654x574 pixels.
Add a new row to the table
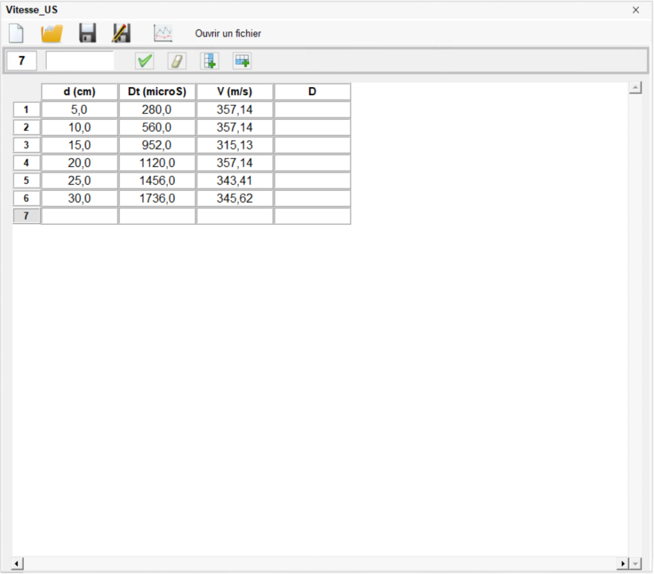click(242, 61)
